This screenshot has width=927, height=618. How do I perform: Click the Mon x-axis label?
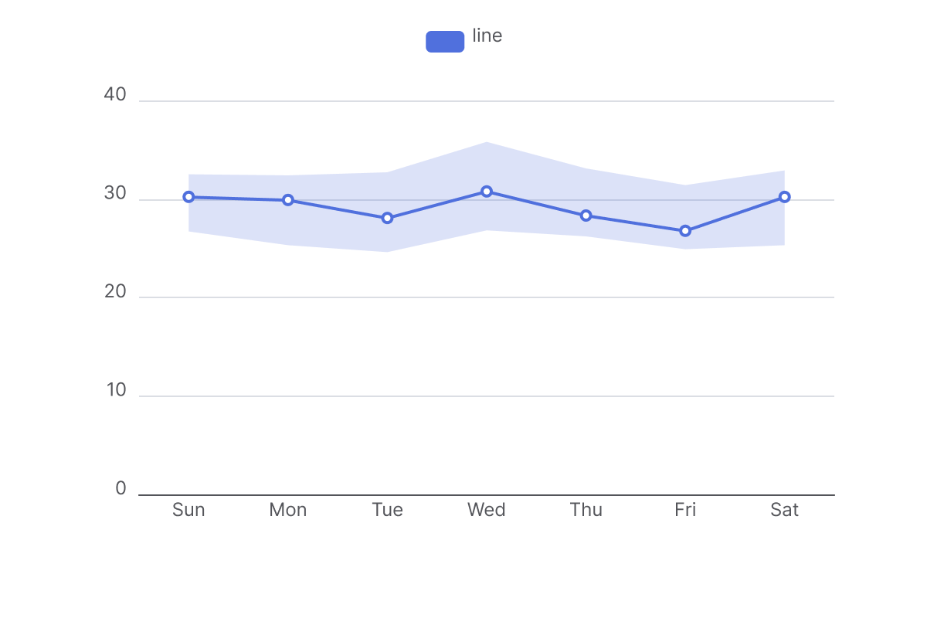click(x=288, y=510)
